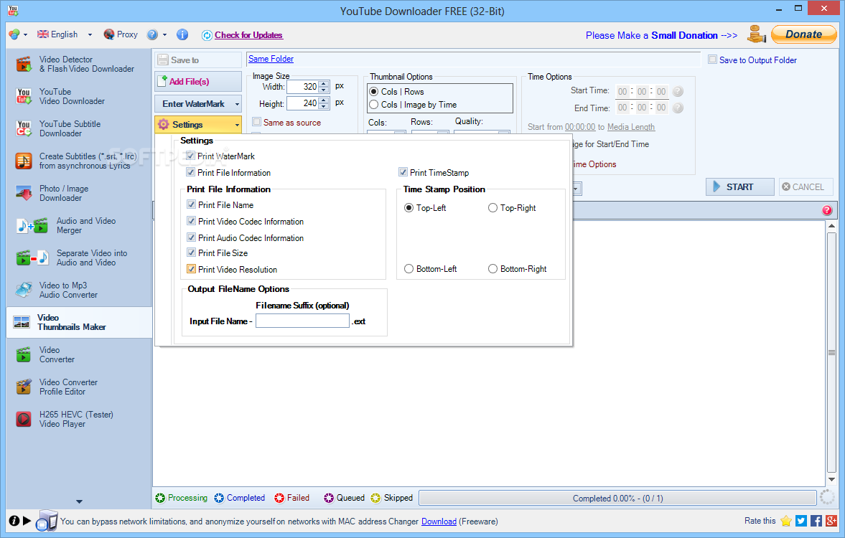Toggle Print File Information checkbox
This screenshot has width=845, height=538.
(x=190, y=172)
